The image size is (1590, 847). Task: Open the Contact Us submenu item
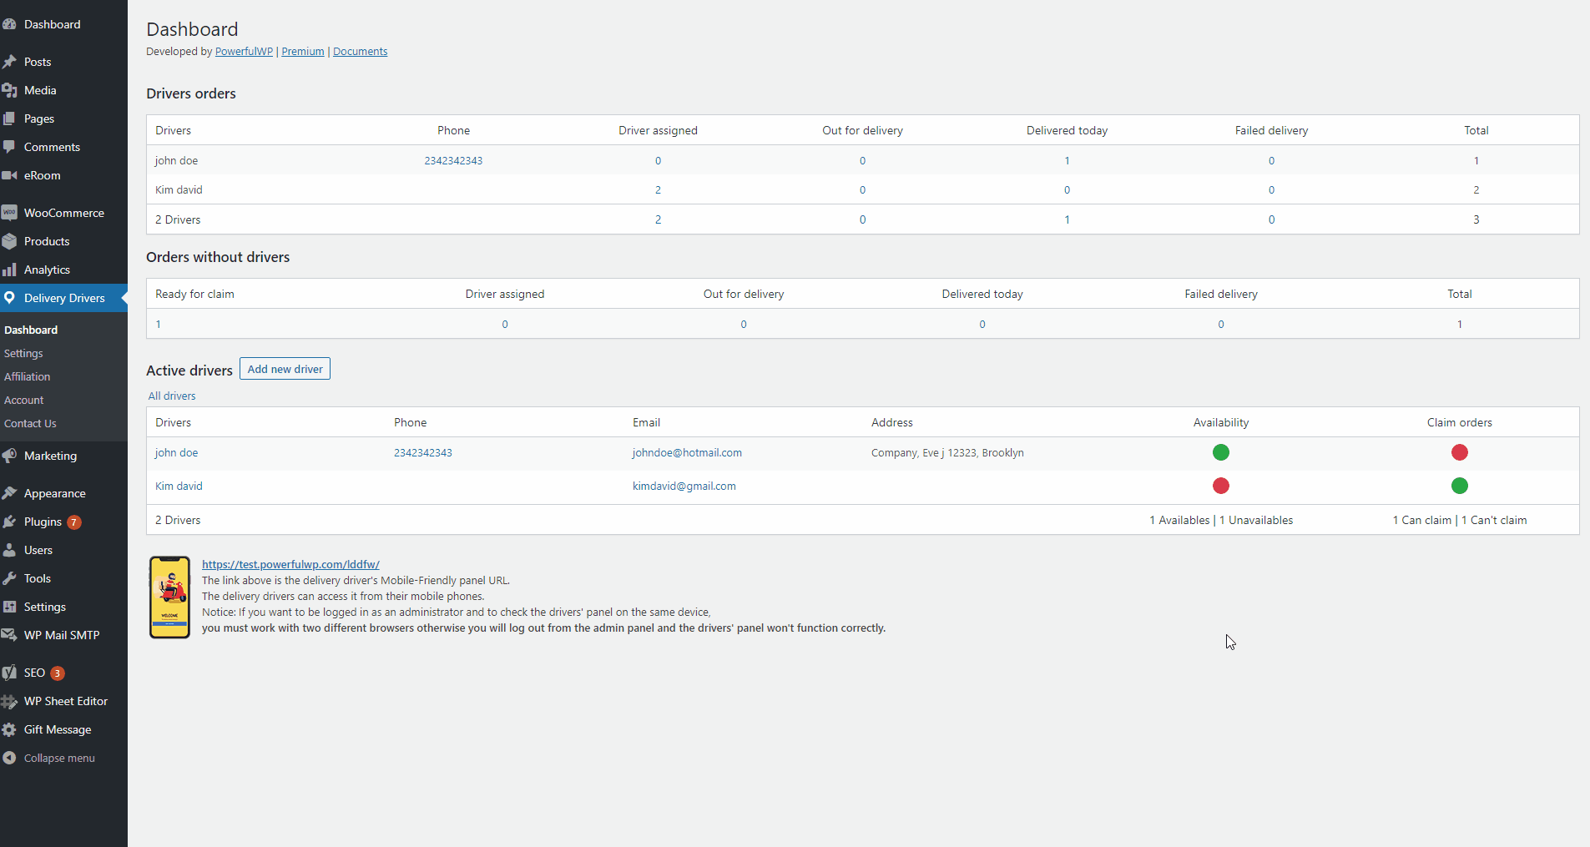[x=31, y=423]
